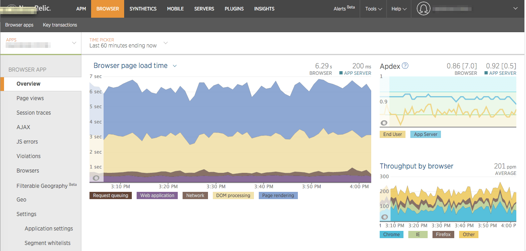Switch to the Plugins tab
This screenshot has width=526, height=251.
pyautogui.click(x=234, y=9)
